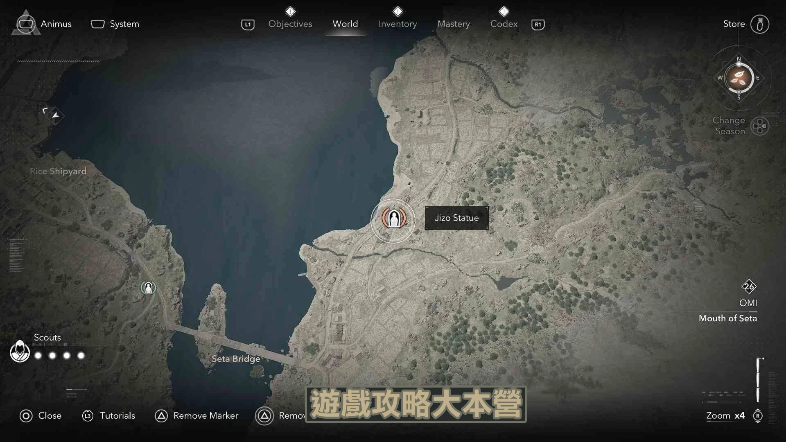Select the Jizo Statue icon near Seta Bridge

(x=148, y=288)
